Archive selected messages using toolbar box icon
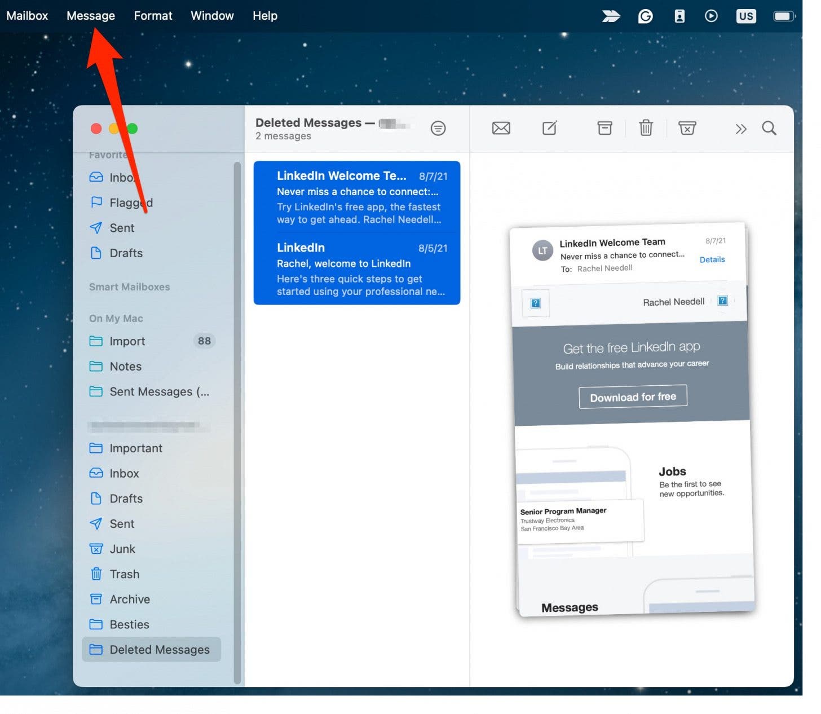The height and width of the screenshot is (714, 821). click(604, 128)
